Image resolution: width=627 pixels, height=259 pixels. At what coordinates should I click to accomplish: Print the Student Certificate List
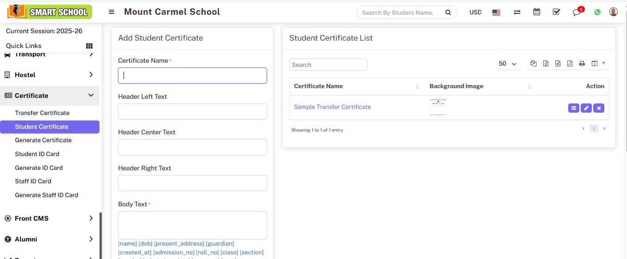point(582,64)
